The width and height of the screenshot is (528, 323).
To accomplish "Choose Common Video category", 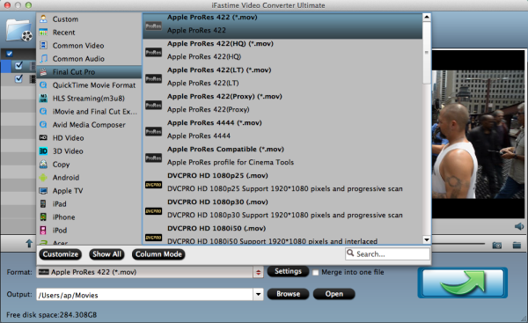I will pos(89,46).
